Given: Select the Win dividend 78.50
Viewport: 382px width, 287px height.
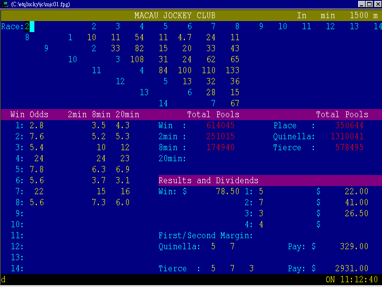Looking at the screenshot, I should tap(227, 191).
